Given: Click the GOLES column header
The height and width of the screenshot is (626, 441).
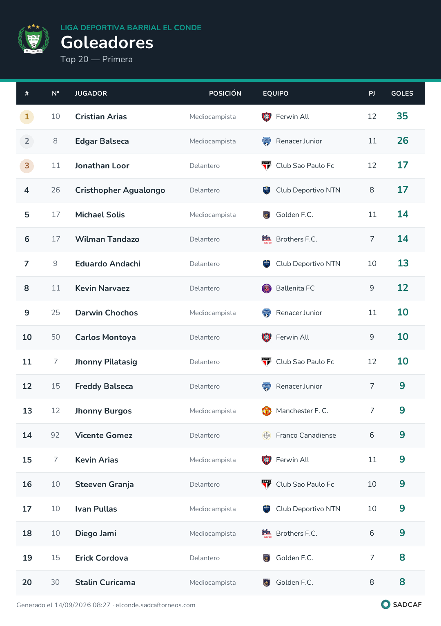Looking at the screenshot, I should pyautogui.click(x=402, y=94).
